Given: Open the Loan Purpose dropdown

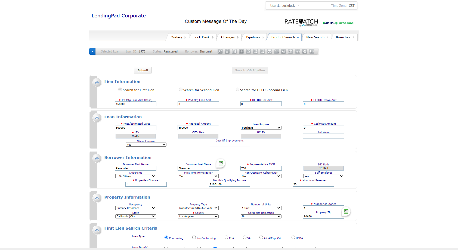Looking at the screenshot, I should tap(261, 128).
